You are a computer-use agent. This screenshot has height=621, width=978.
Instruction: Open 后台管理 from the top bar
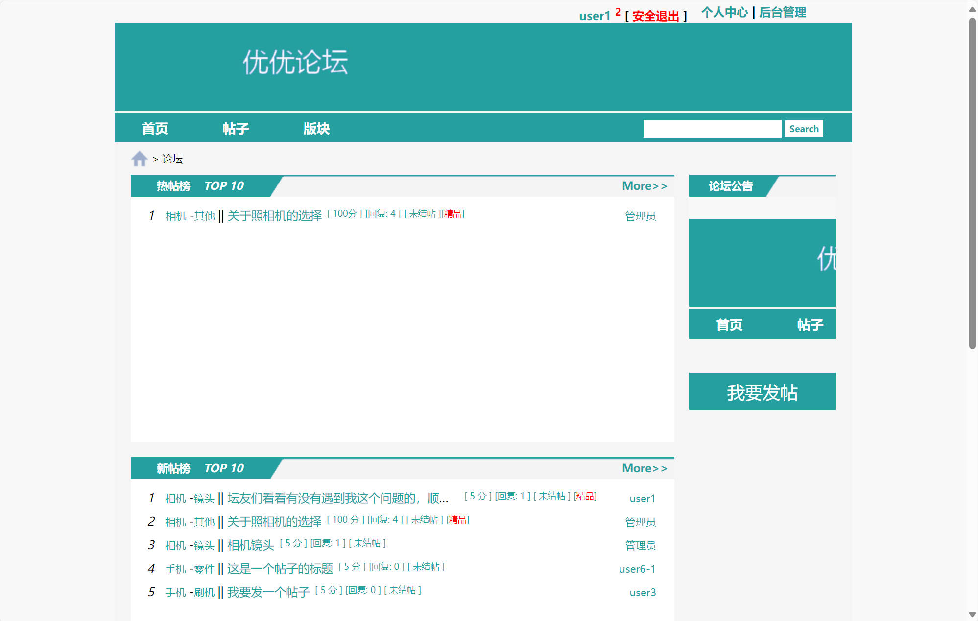tap(783, 12)
